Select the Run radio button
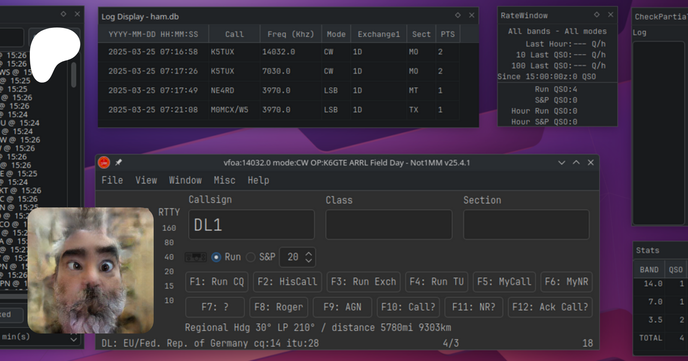Image resolution: width=688 pixels, height=361 pixels. click(216, 257)
